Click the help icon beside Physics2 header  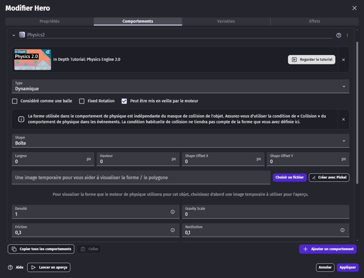click(338, 35)
